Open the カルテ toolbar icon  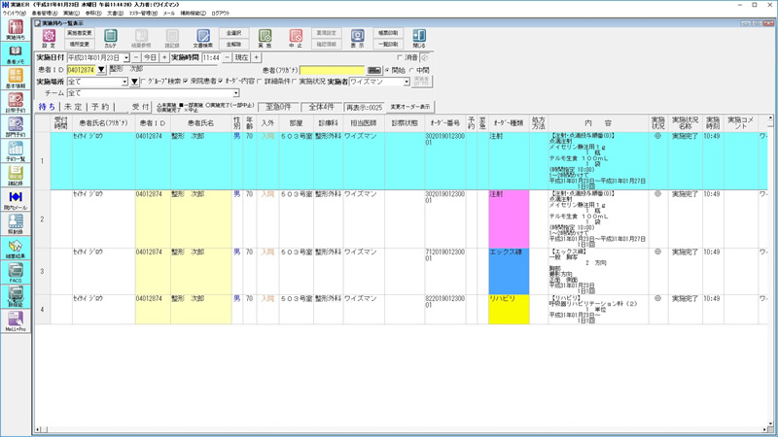pos(110,38)
